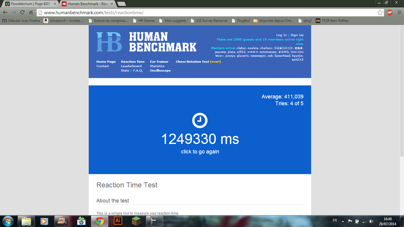404x227 pixels.
Task: Click the Sign Up link
Action: click(x=297, y=35)
